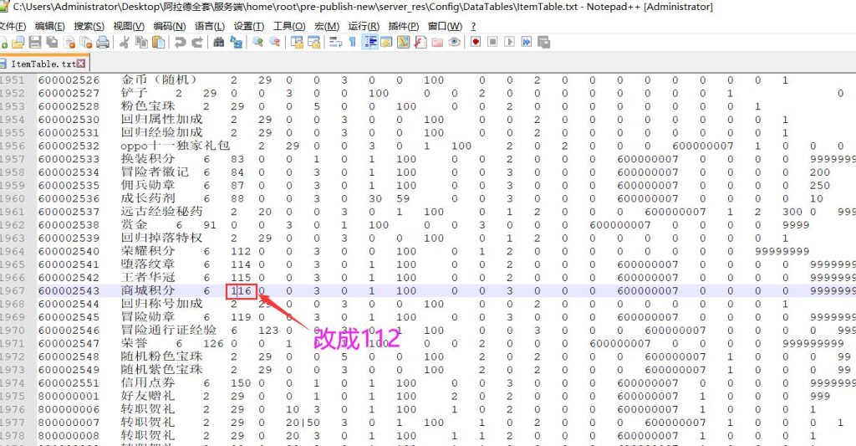856x446 pixels.
Task: Save the file with the floppy disk icon
Action: tap(35, 42)
